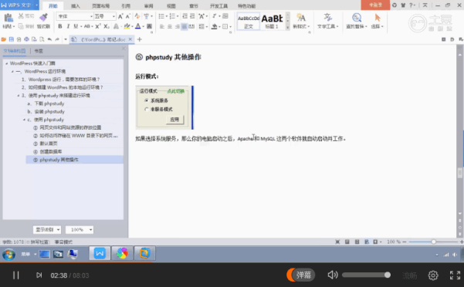Open the 显示级别 dropdown in navigation pane
This screenshot has height=287, width=464.
tap(47, 230)
